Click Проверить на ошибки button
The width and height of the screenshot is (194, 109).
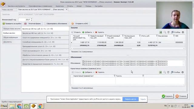(12, 24)
